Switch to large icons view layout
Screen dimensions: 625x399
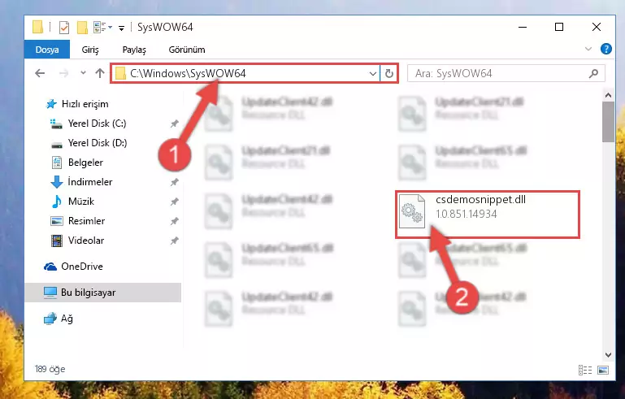(x=603, y=371)
